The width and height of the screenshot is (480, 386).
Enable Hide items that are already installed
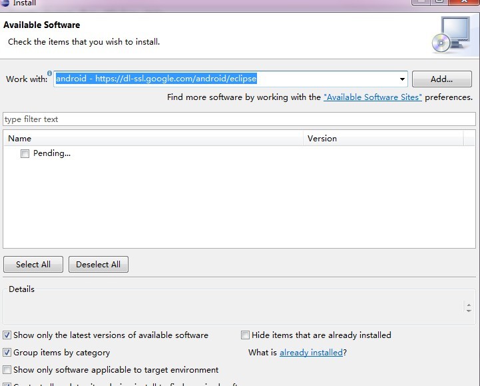coord(246,335)
